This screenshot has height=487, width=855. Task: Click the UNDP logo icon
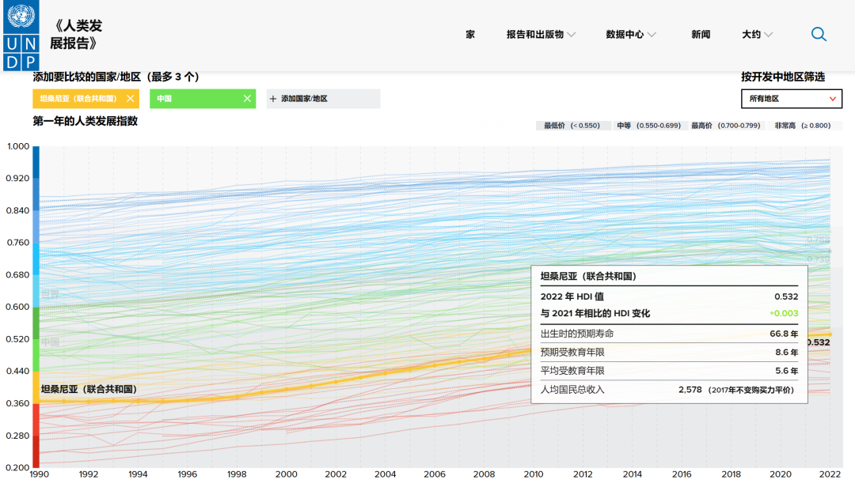(x=21, y=36)
